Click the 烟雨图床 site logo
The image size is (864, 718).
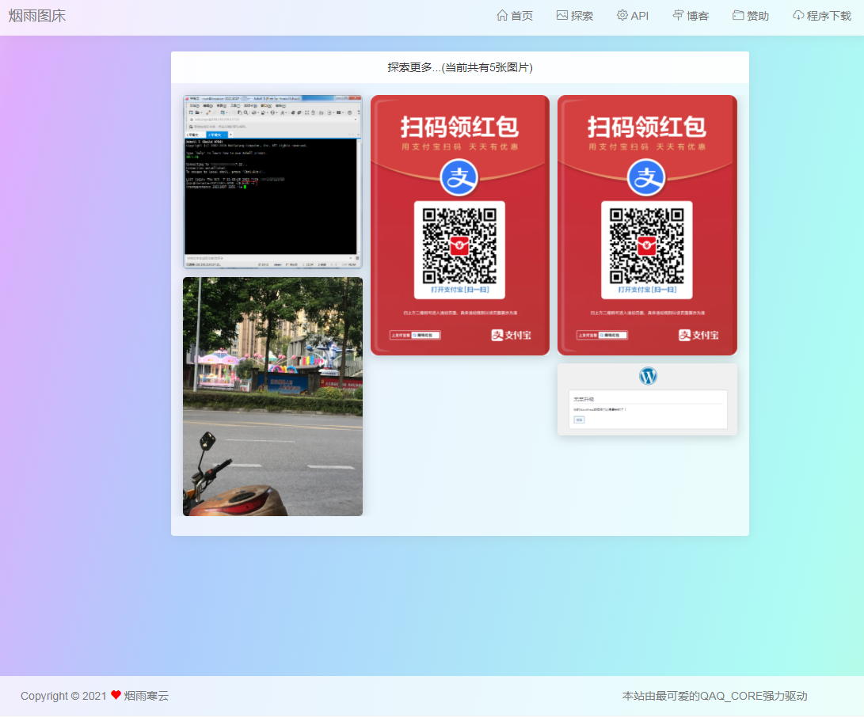[37, 16]
